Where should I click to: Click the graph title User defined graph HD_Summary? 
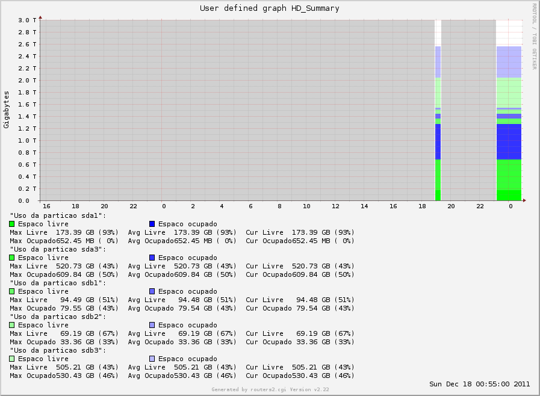coord(269,8)
